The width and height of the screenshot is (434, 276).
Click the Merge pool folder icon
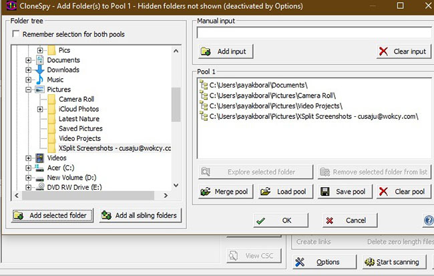(206, 192)
